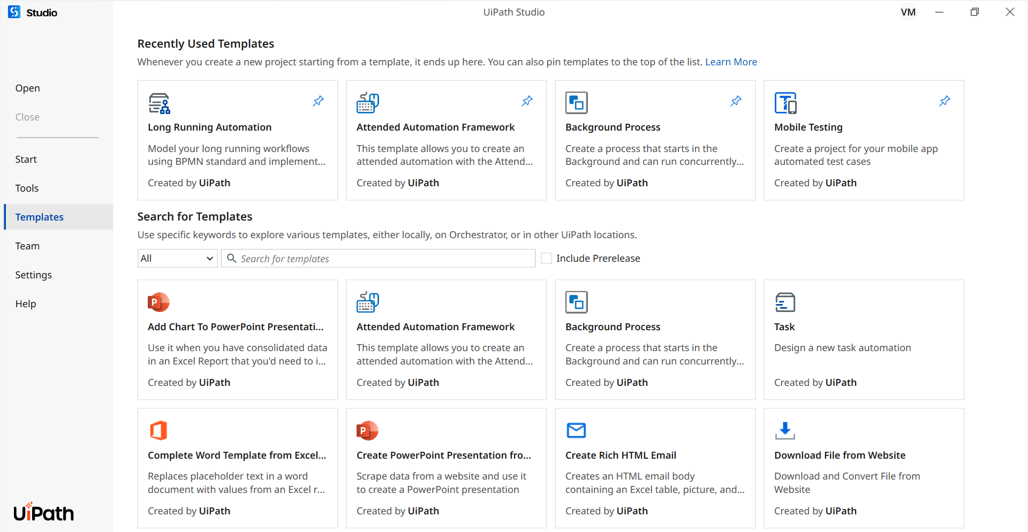The image size is (1028, 532).
Task: Pin the Attended Automation Framework template
Action: 527,101
